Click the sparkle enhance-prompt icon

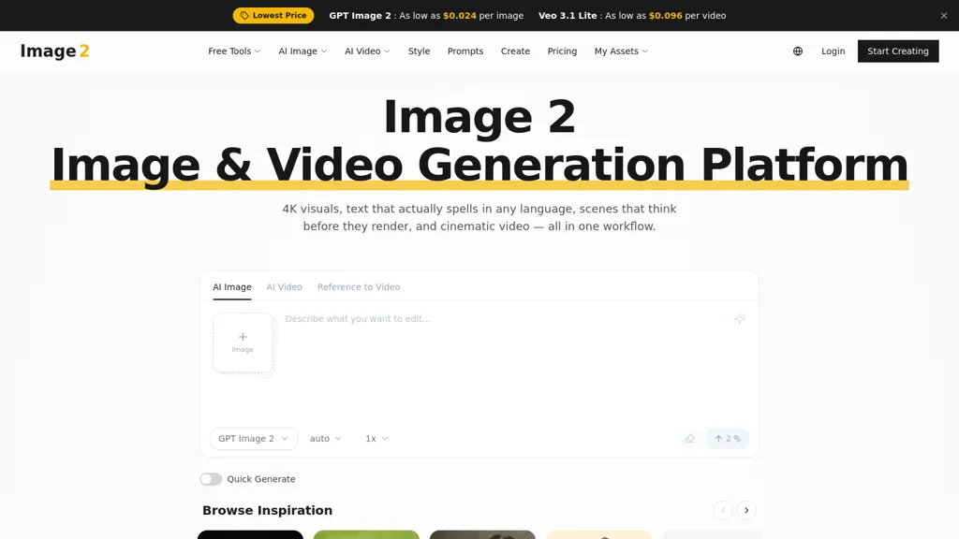(x=740, y=319)
